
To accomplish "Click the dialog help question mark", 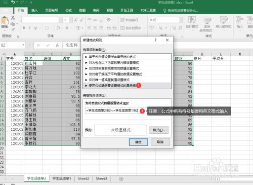I will 155,40.
